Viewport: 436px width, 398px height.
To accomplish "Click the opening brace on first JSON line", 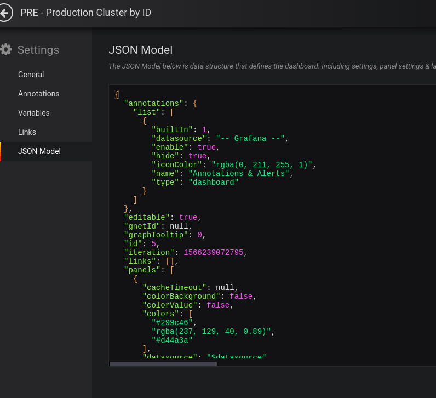I will click(x=117, y=95).
